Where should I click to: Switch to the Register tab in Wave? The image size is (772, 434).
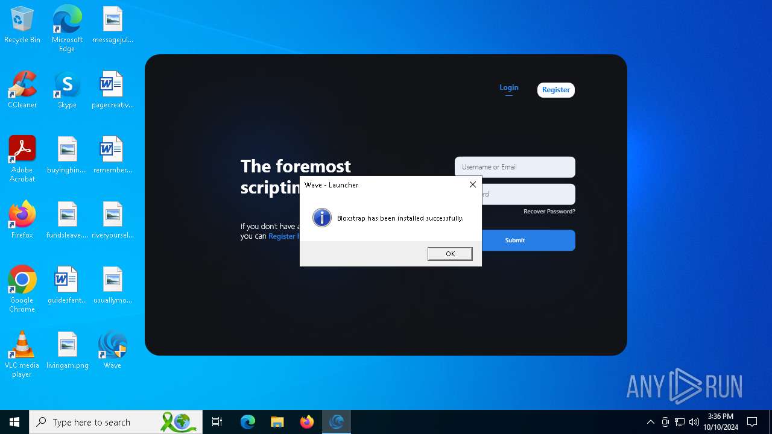click(x=556, y=90)
